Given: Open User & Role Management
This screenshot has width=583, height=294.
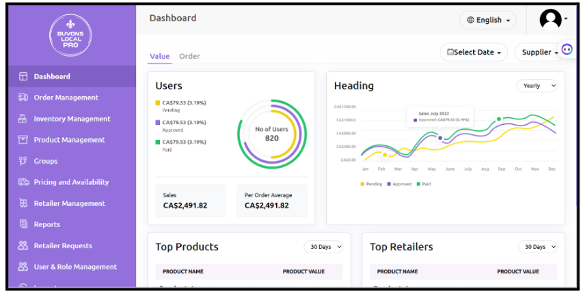Looking at the screenshot, I should tap(72, 267).
